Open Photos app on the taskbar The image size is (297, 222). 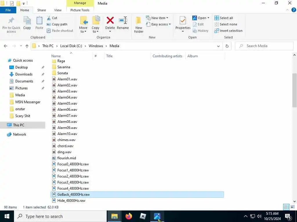tap(157, 216)
